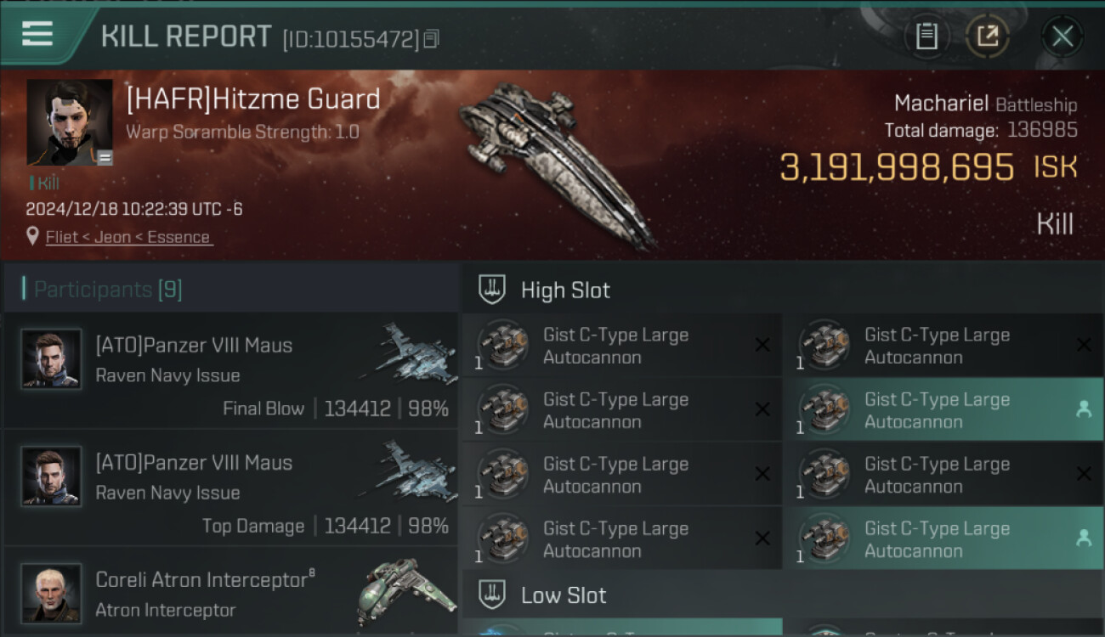Click the location pin icon
This screenshot has height=637, width=1105.
(32, 237)
